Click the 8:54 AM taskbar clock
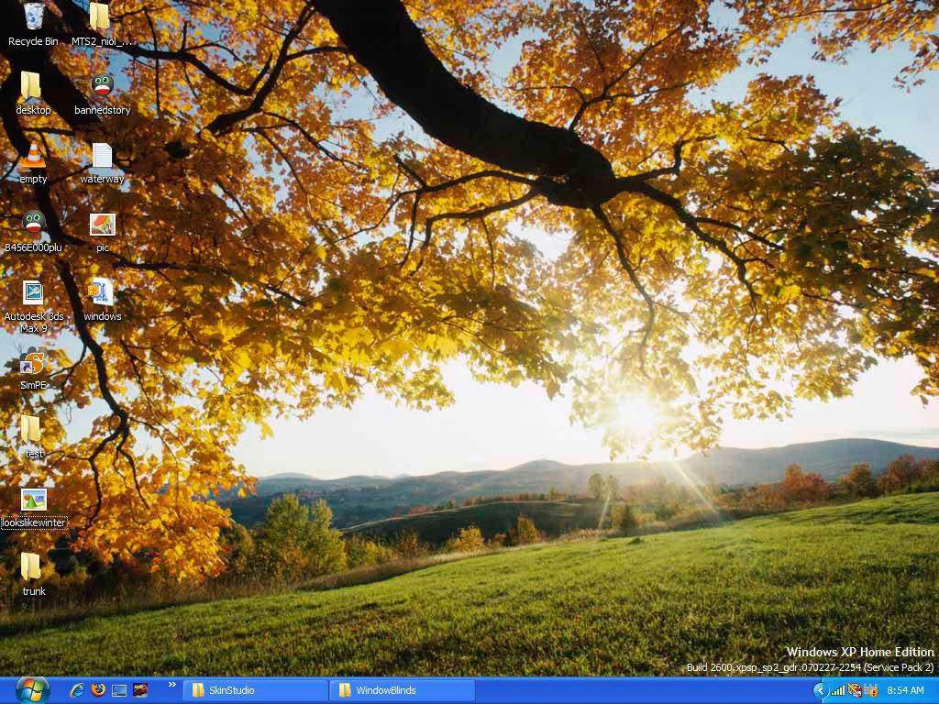 pos(905,690)
